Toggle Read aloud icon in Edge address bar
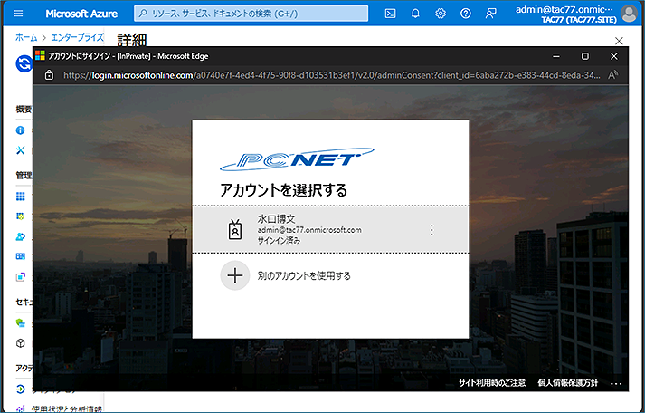The height and width of the screenshot is (413, 645). click(613, 75)
